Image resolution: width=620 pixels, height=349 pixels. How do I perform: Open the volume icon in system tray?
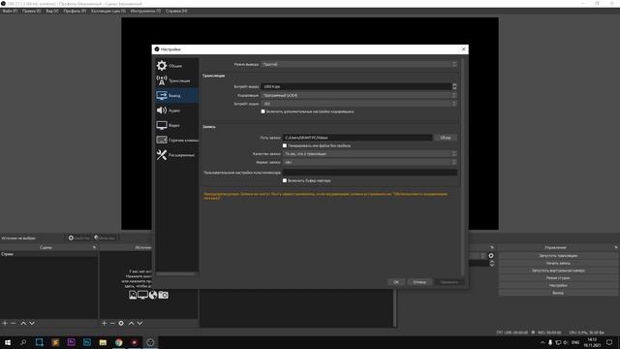point(566,342)
